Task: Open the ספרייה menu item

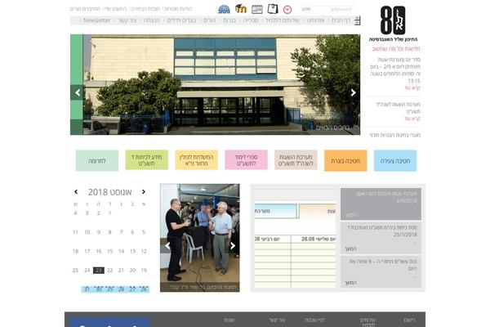Action: [251, 20]
